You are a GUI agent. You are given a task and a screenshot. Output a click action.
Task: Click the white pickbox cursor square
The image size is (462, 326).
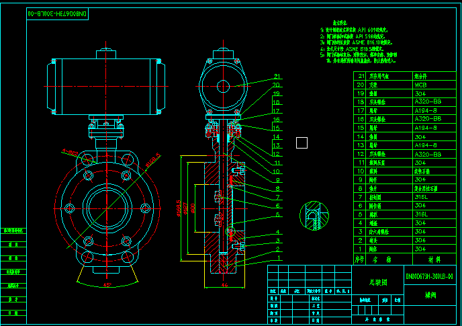[302, 142]
